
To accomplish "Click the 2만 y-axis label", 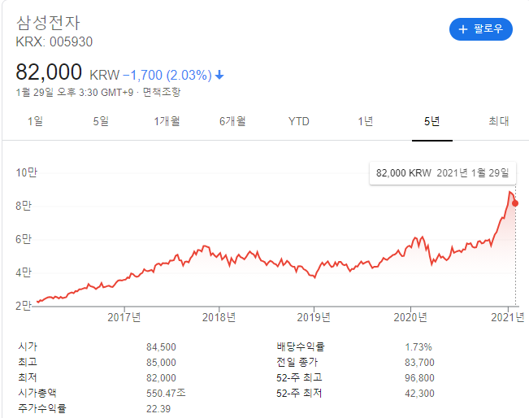I will [x=24, y=306].
